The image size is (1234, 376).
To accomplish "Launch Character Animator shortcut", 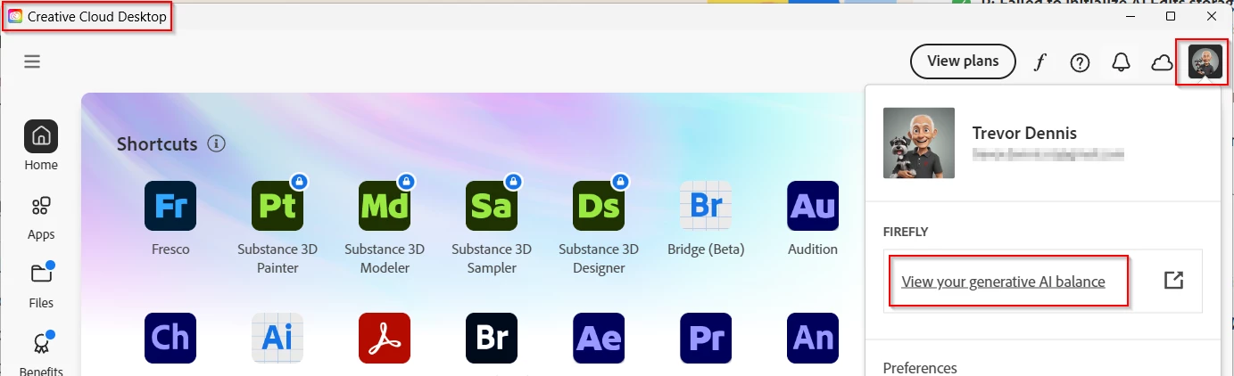I will coord(170,338).
